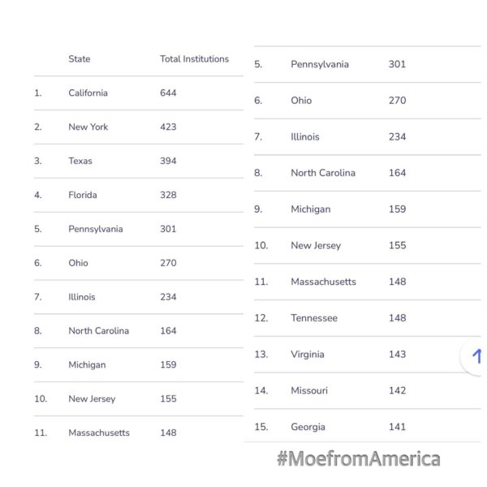Select Michigan in the right table
The height and width of the screenshot is (487, 487).
coord(311,209)
